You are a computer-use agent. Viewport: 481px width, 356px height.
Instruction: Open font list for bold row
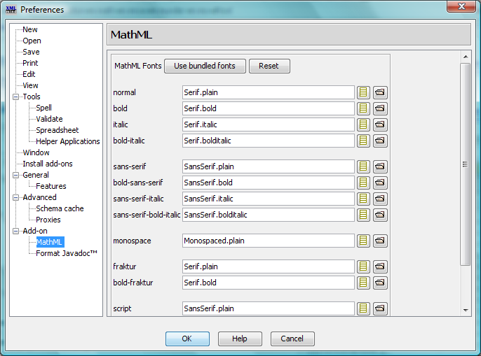point(363,108)
